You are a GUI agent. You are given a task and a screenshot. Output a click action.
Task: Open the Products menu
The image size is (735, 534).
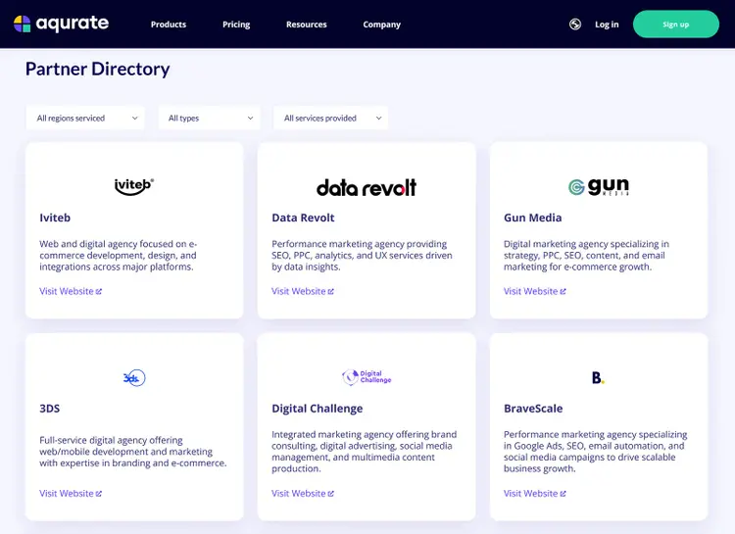tap(169, 24)
